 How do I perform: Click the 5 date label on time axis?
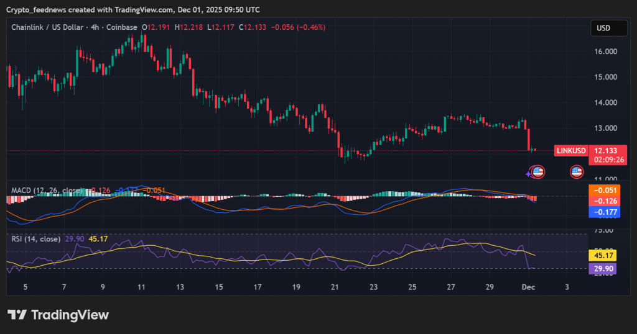tap(25, 287)
